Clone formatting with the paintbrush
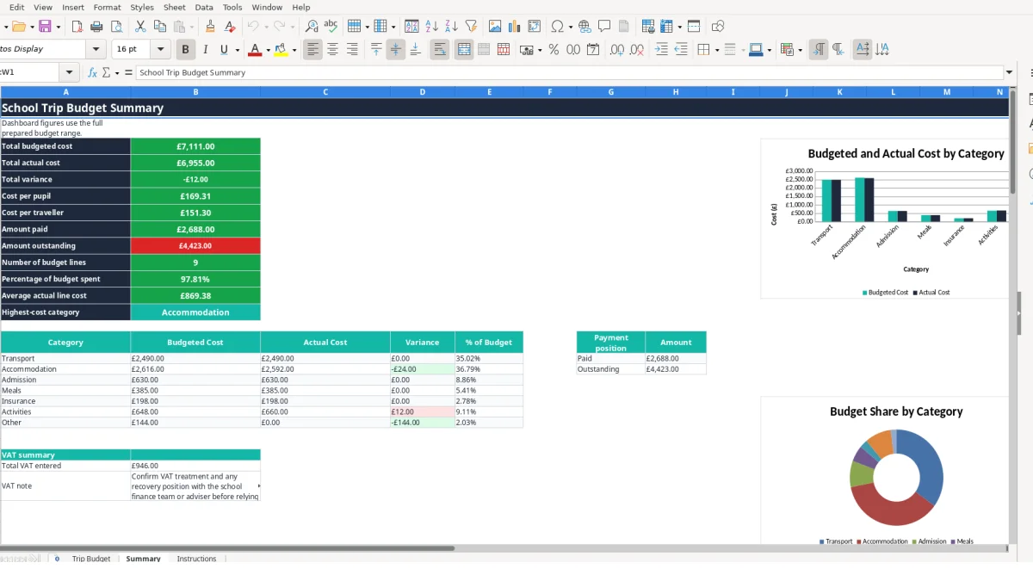Image resolution: width=1033 pixels, height=581 pixels. pyautogui.click(x=210, y=27)
